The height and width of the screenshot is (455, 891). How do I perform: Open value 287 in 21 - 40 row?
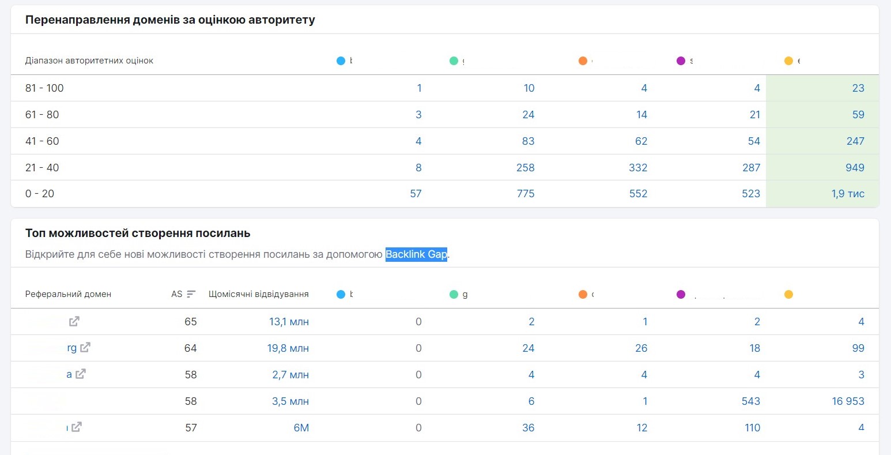click(751, 168)
